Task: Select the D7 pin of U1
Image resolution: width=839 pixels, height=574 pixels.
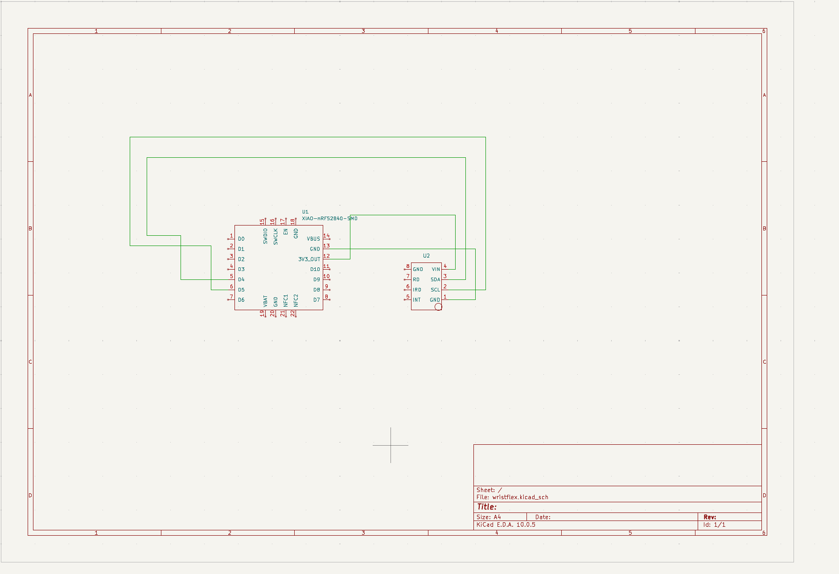Action: (x=317, y=300)
